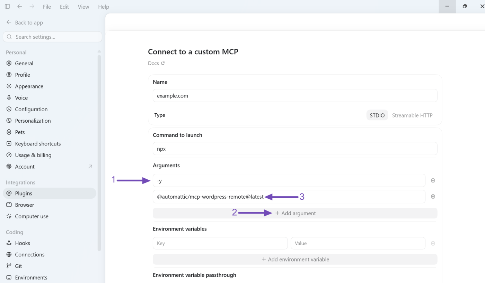Click Add environment variable button
Screen dimensions: 485x283
pos(295,259)
